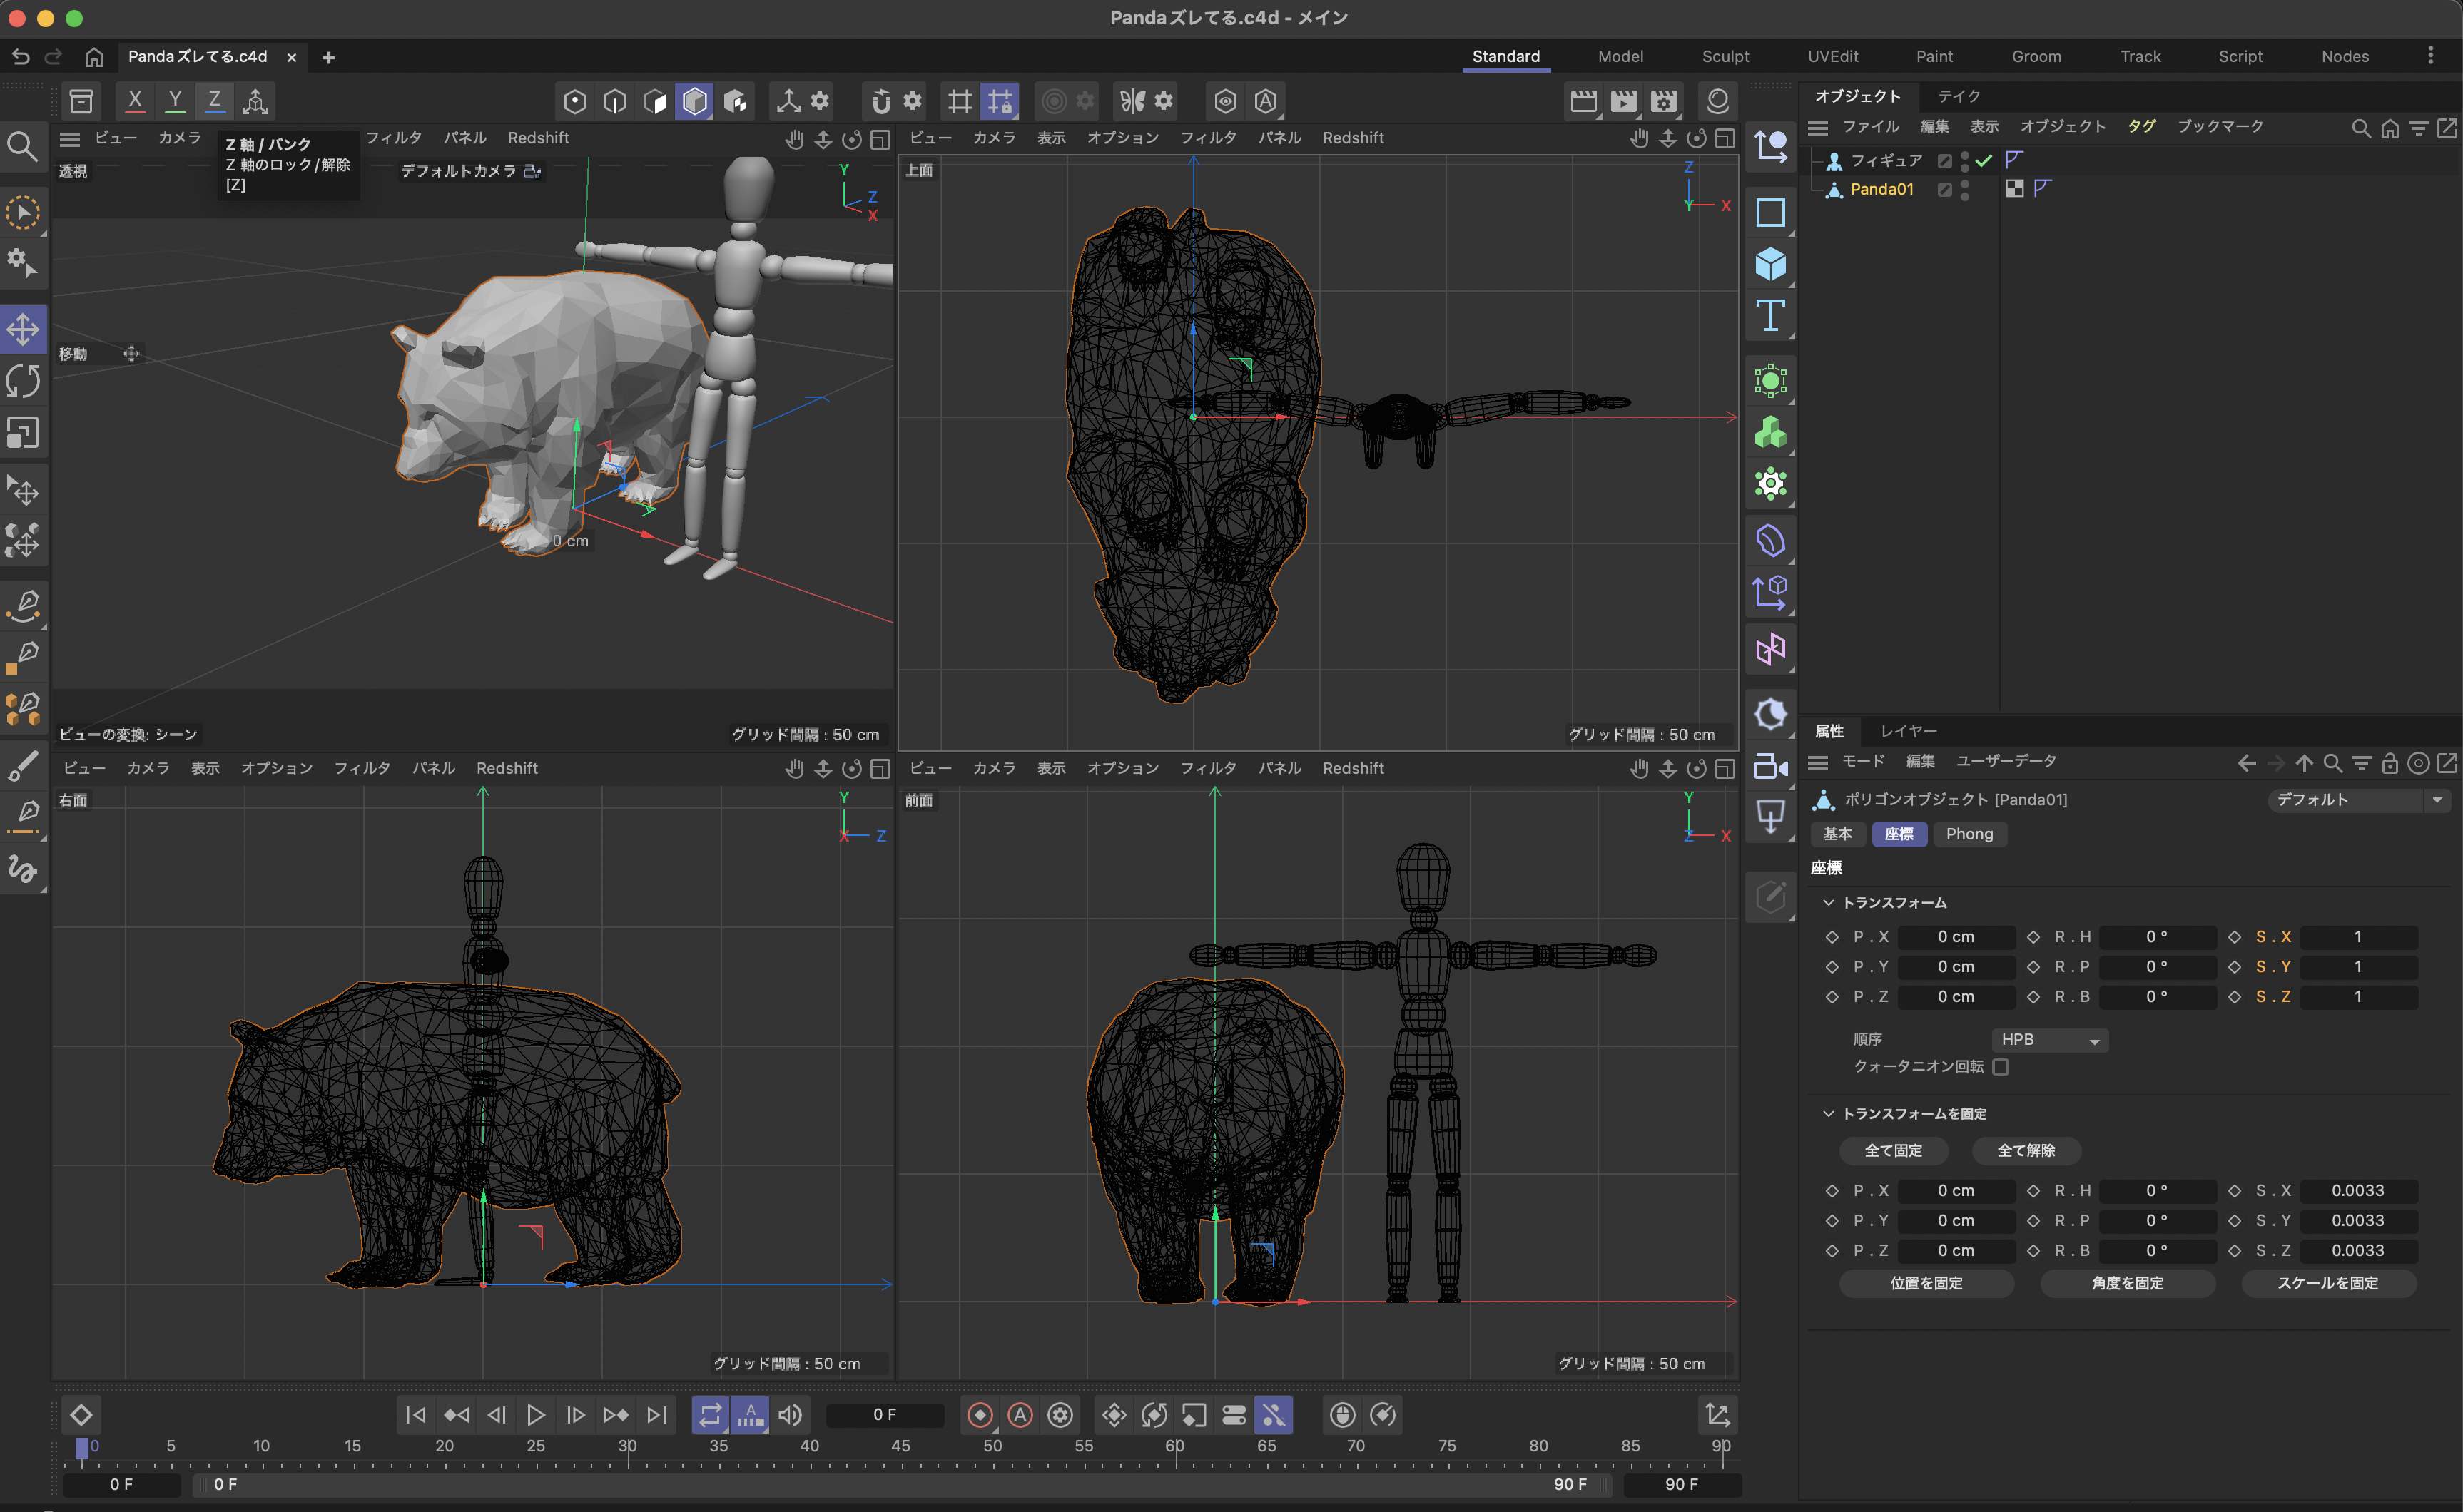Open the Phong tab in attributes
The image size is (2463, 1512).
(1969, 834)
